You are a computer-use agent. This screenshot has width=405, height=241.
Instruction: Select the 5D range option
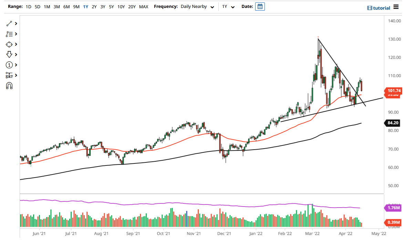pyautogui.click(x=37, y=6)
